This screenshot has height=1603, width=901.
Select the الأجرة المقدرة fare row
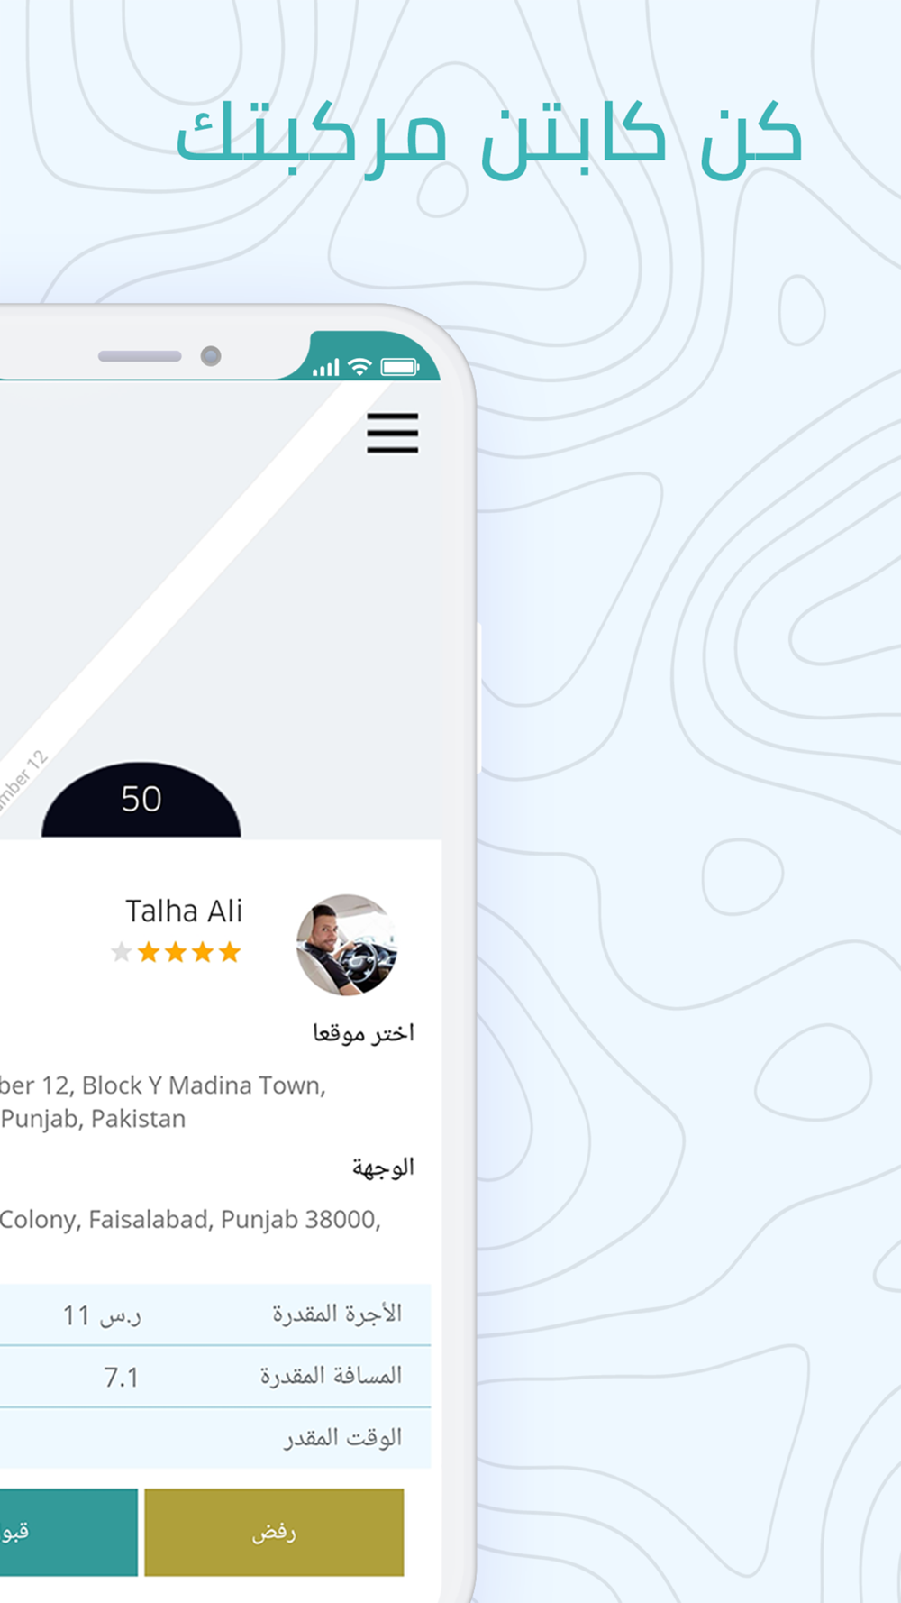(215, 1314)
